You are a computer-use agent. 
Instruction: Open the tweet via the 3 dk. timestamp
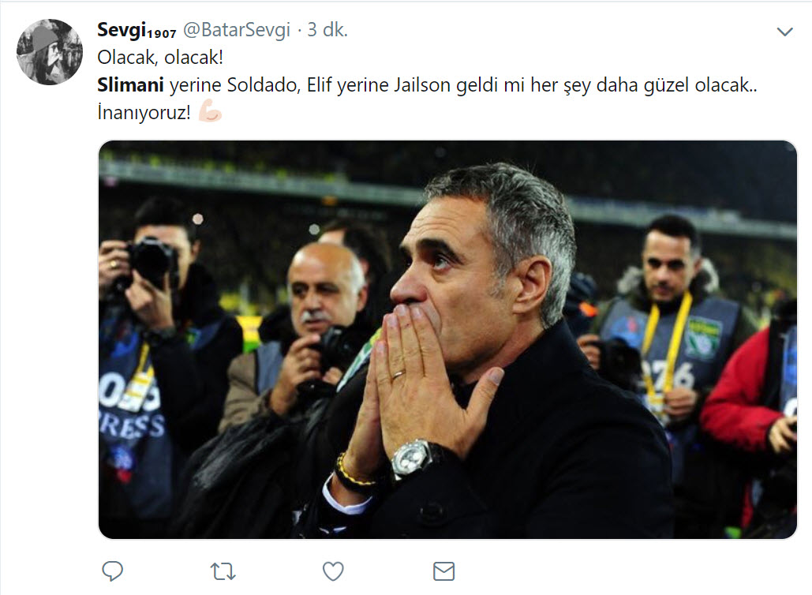click(327, 31)
